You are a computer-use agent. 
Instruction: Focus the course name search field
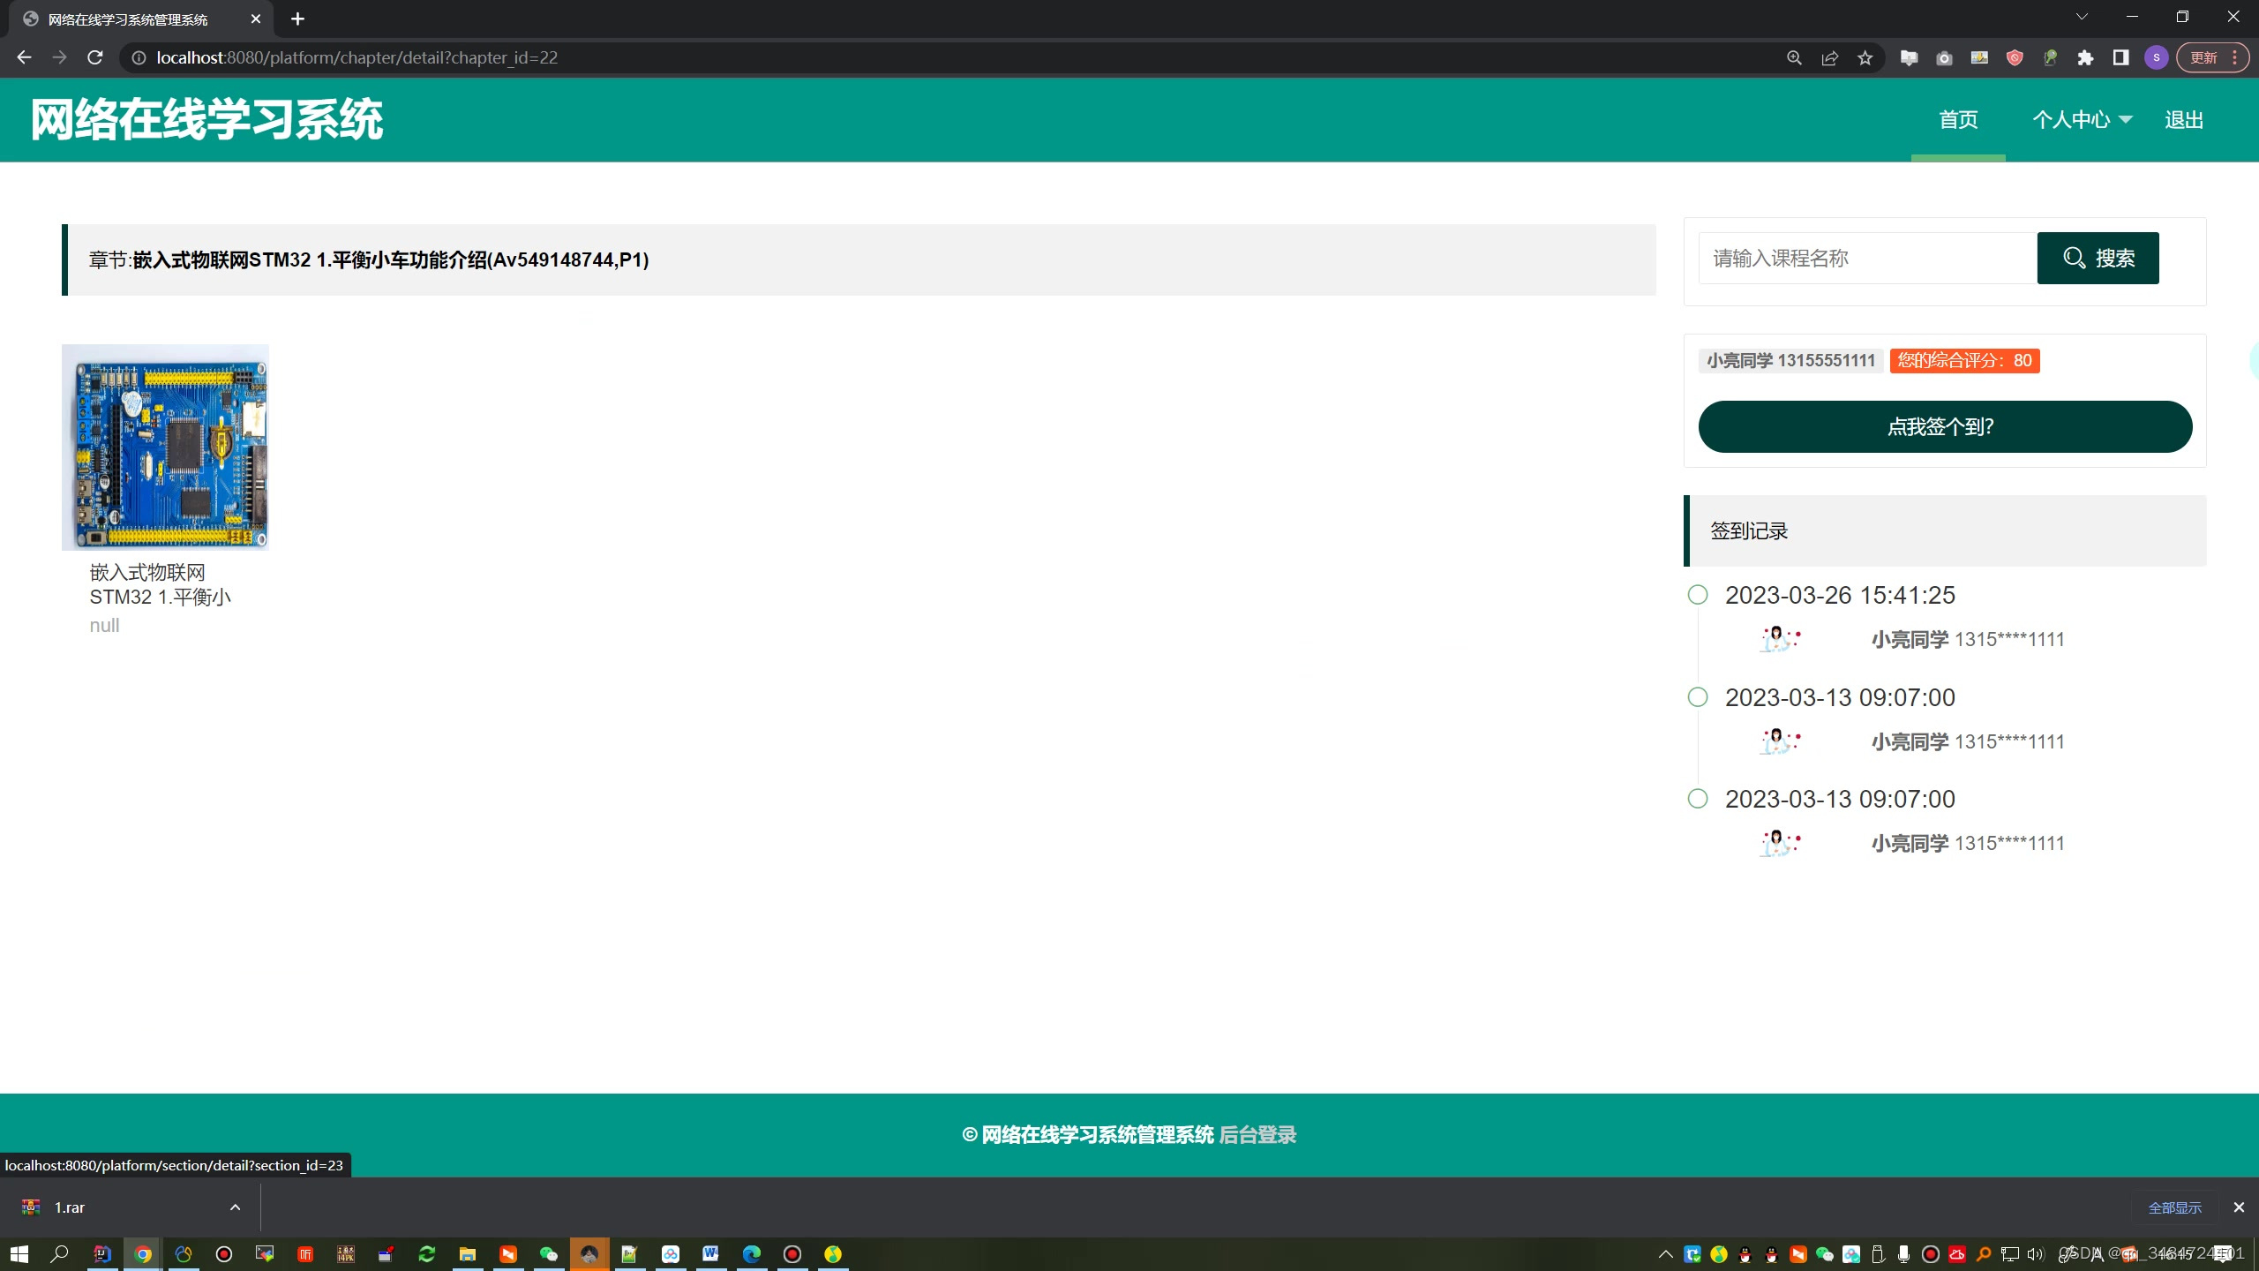click(x=1867, y=259)
